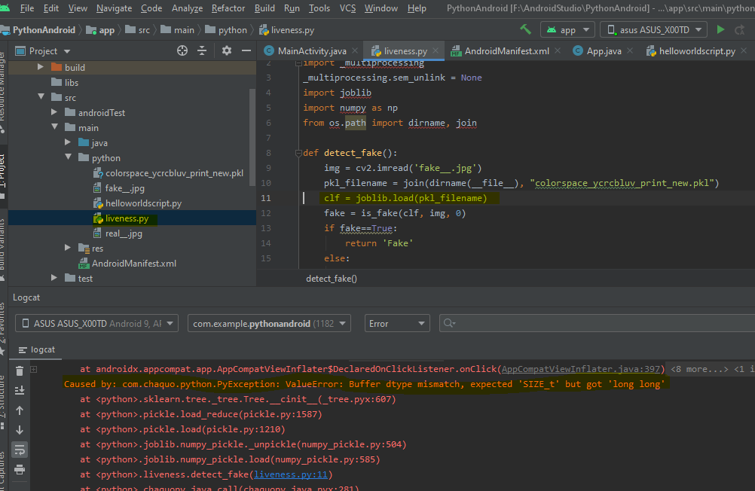Click Scroll to End icon in logcat
755x491 pixels.
20,390
